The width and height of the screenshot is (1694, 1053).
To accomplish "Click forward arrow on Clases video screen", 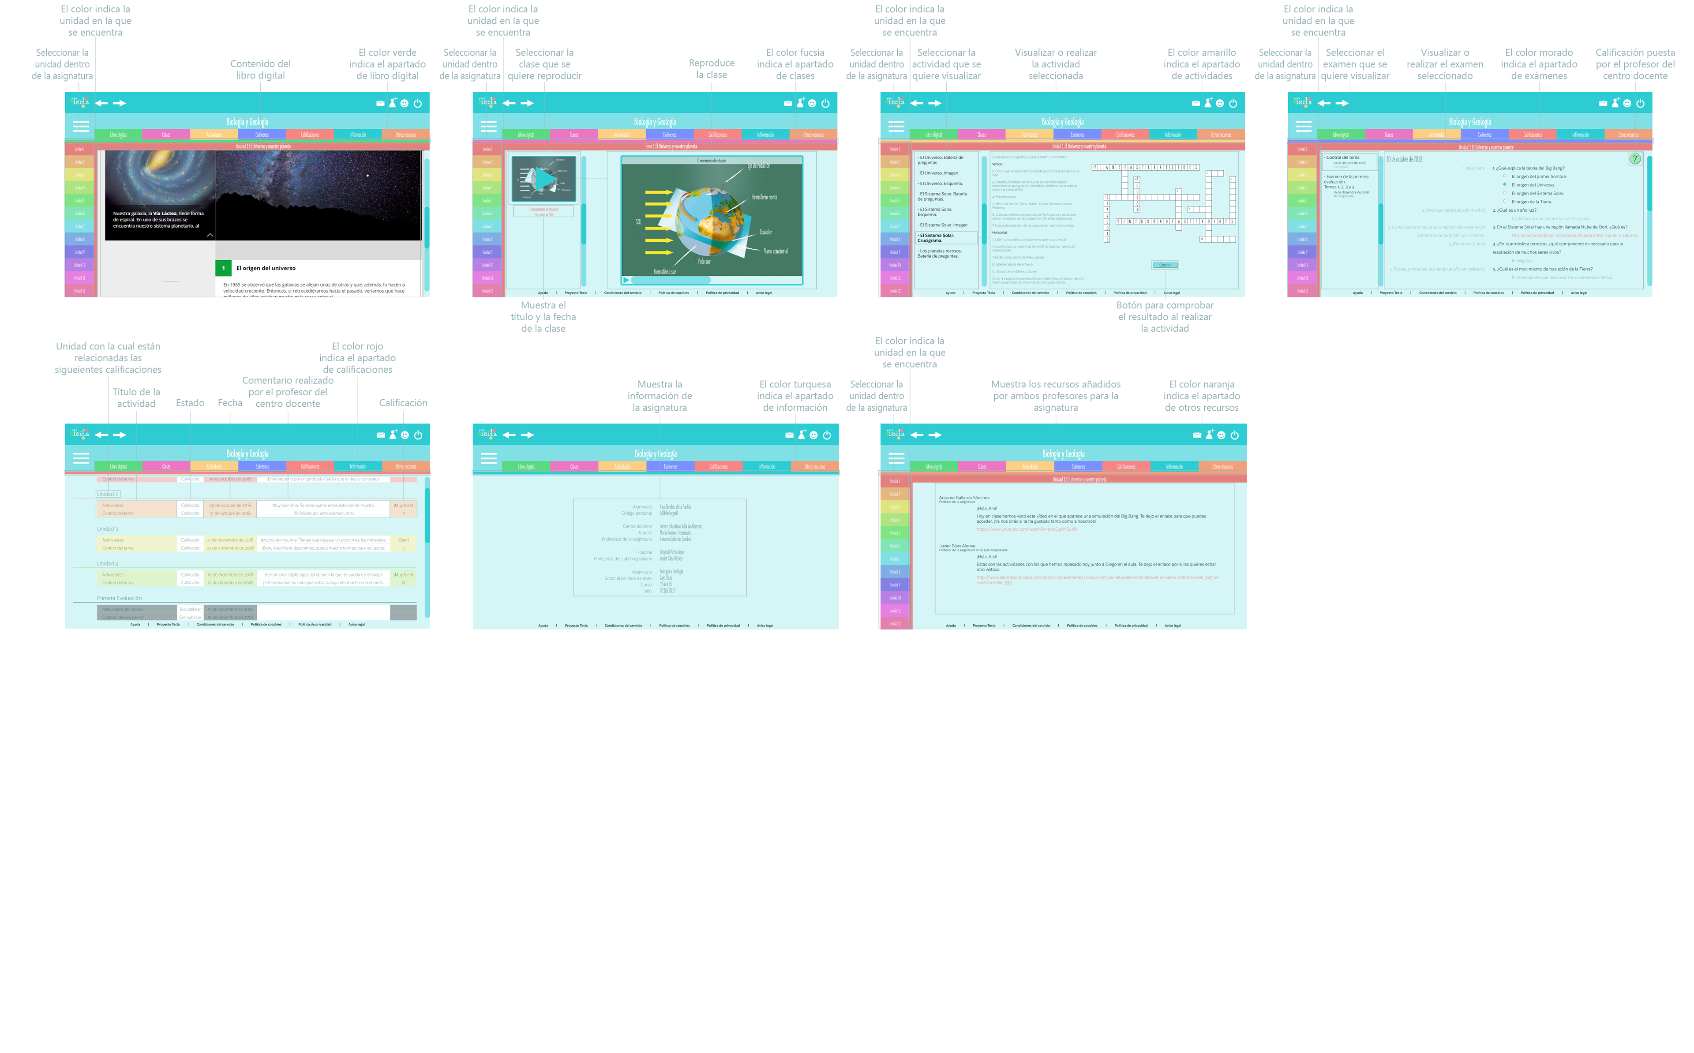I will pyautogui.click(x=527, y=103).
